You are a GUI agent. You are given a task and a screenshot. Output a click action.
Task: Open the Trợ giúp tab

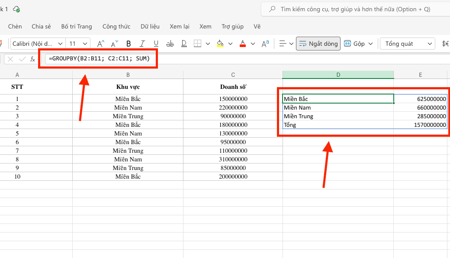232,27
